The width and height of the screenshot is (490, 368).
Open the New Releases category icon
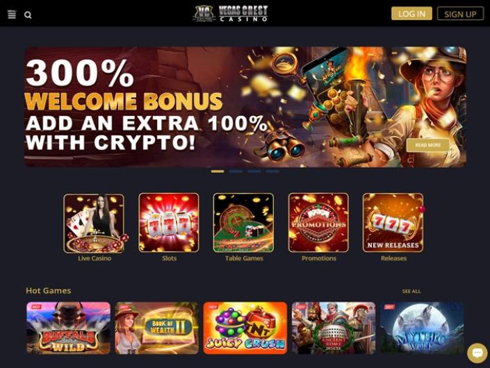tap(393, 223)
